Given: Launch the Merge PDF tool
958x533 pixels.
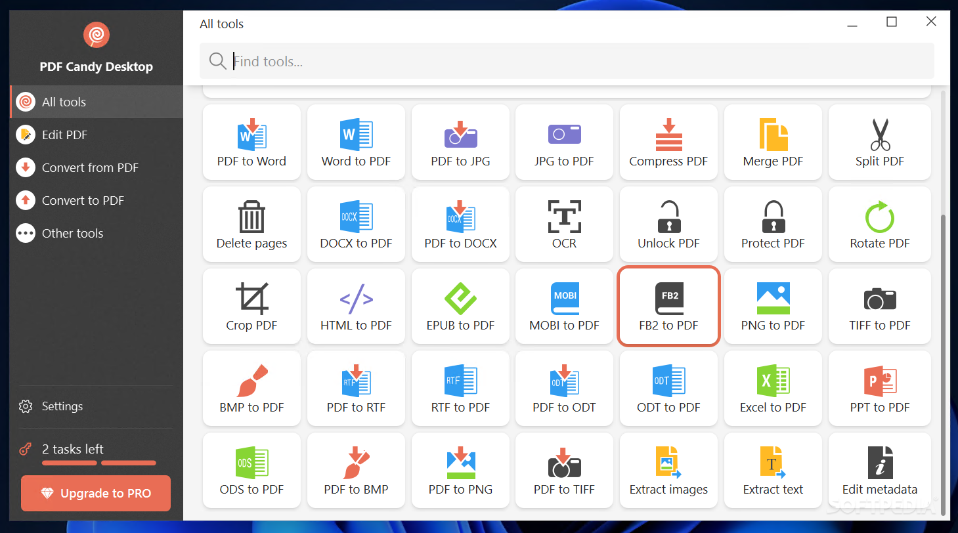Looking at the screenshot, I should coord(773,142).
